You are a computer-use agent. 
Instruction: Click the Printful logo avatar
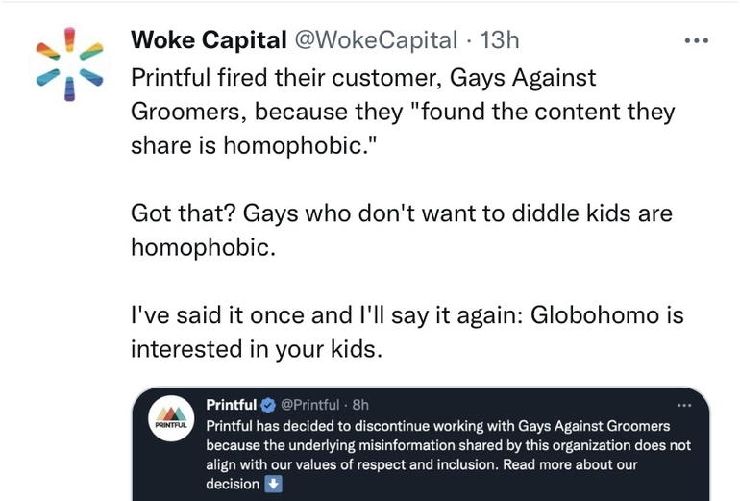coord(170,419)
